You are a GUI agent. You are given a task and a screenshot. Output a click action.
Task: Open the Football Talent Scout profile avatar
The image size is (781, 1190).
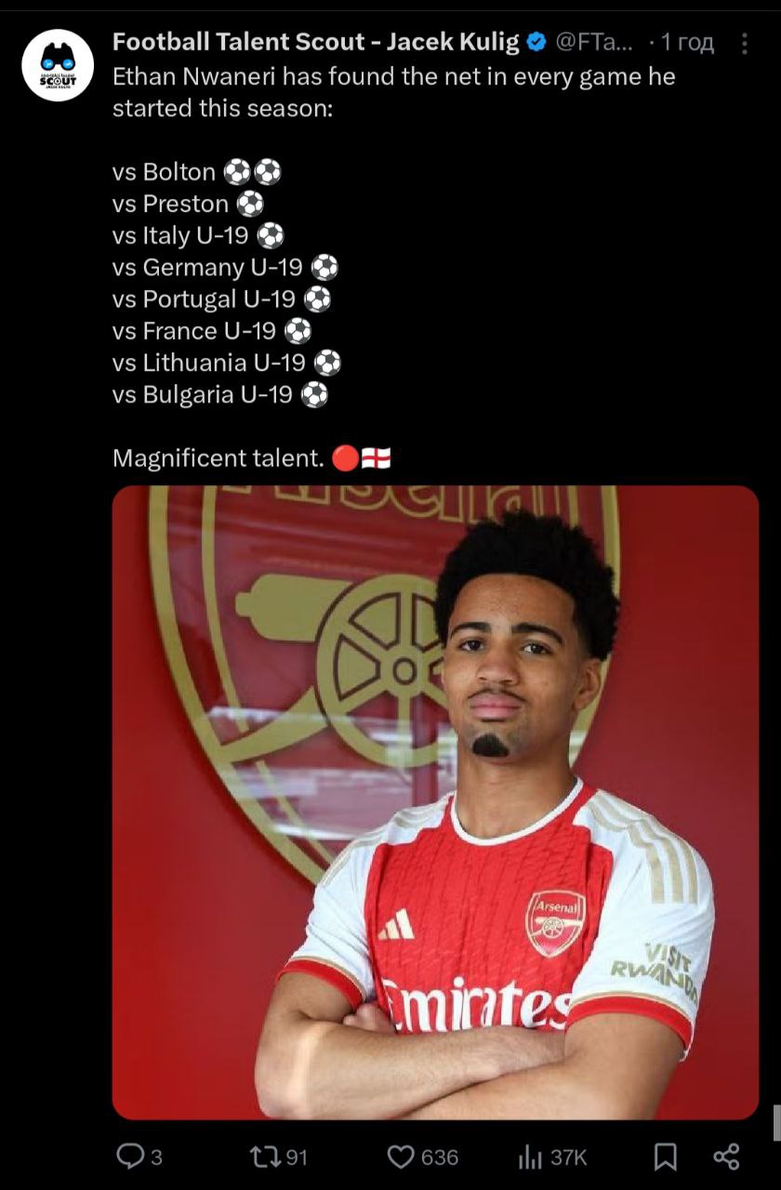pyautogui.click(x=58, y=65)
